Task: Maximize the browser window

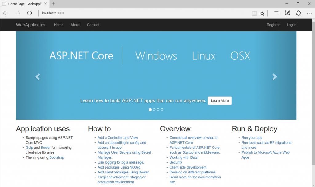Action: [x=298, y=4]
